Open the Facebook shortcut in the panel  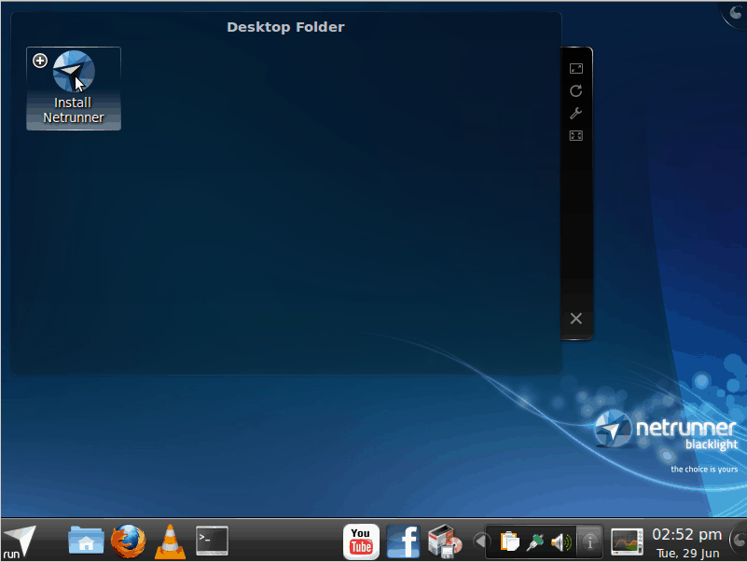pos(403,541)
